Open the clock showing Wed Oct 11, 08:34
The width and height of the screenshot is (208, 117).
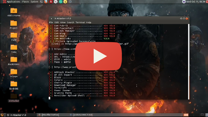pyautogui.click(x=196, y=2)
